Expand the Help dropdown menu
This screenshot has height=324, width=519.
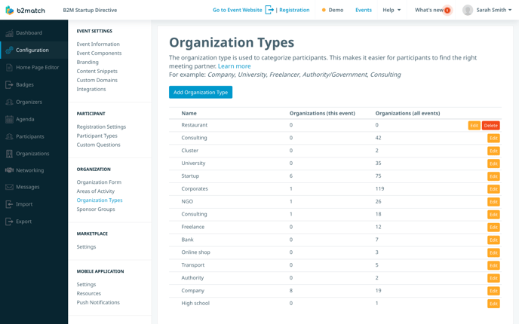[392, 11]
